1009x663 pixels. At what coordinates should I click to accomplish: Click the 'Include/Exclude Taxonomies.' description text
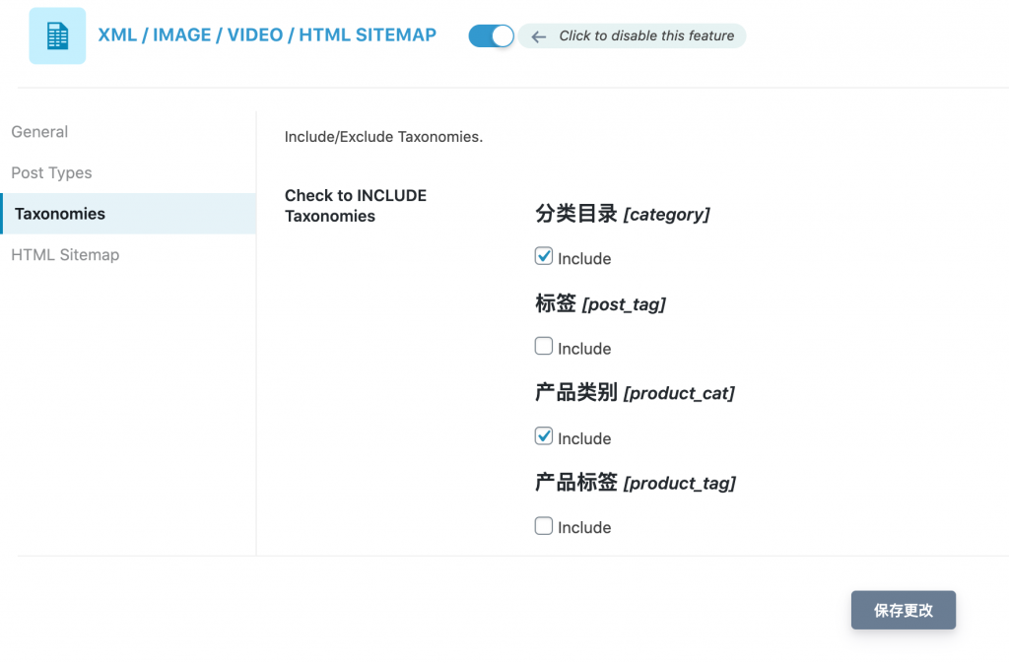pos(383,137)
